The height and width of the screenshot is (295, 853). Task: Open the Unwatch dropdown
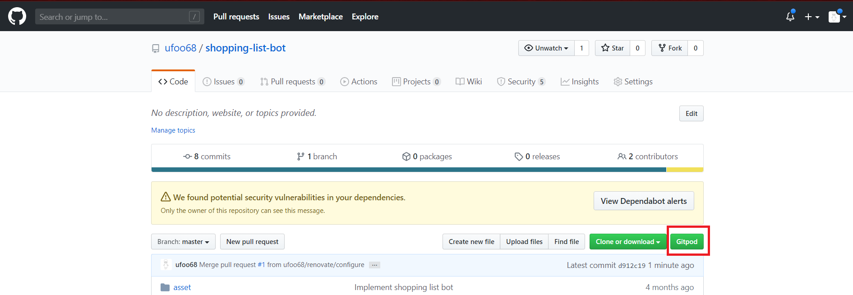(546, 48)
